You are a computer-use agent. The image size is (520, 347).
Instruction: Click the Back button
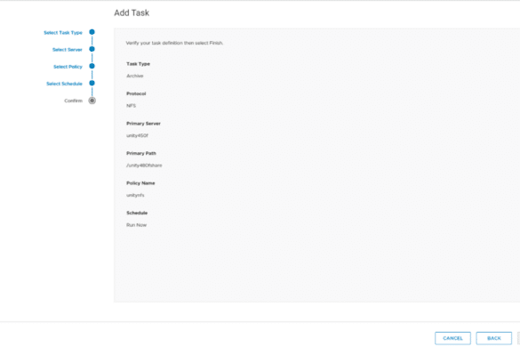pyautogui.click(x=494, y=338)
